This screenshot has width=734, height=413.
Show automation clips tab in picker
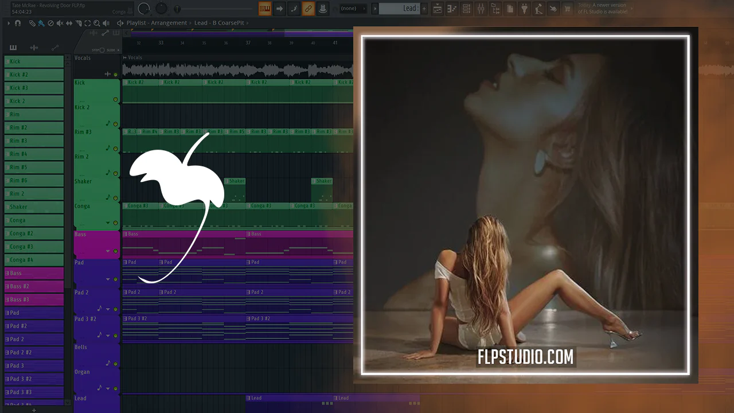coord(55,48)
